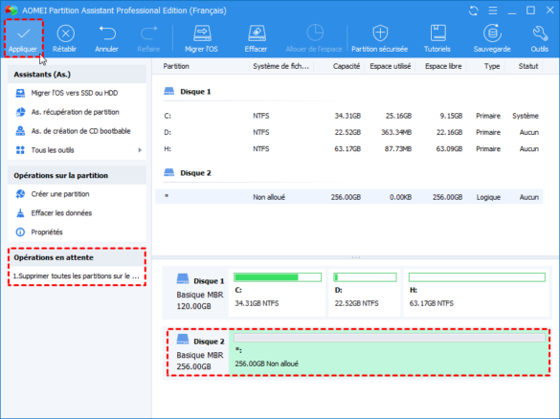Click D: partition usage bar

coord(365,277)
